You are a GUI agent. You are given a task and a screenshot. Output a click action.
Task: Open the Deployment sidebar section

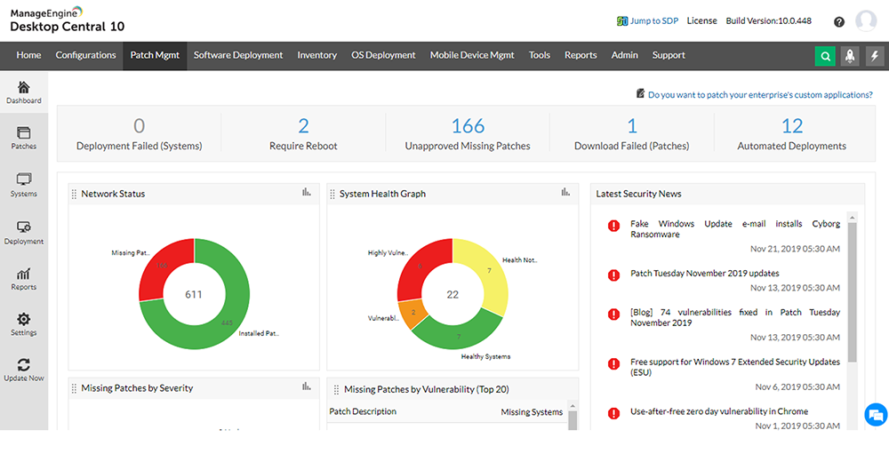[x=24, y=233]
